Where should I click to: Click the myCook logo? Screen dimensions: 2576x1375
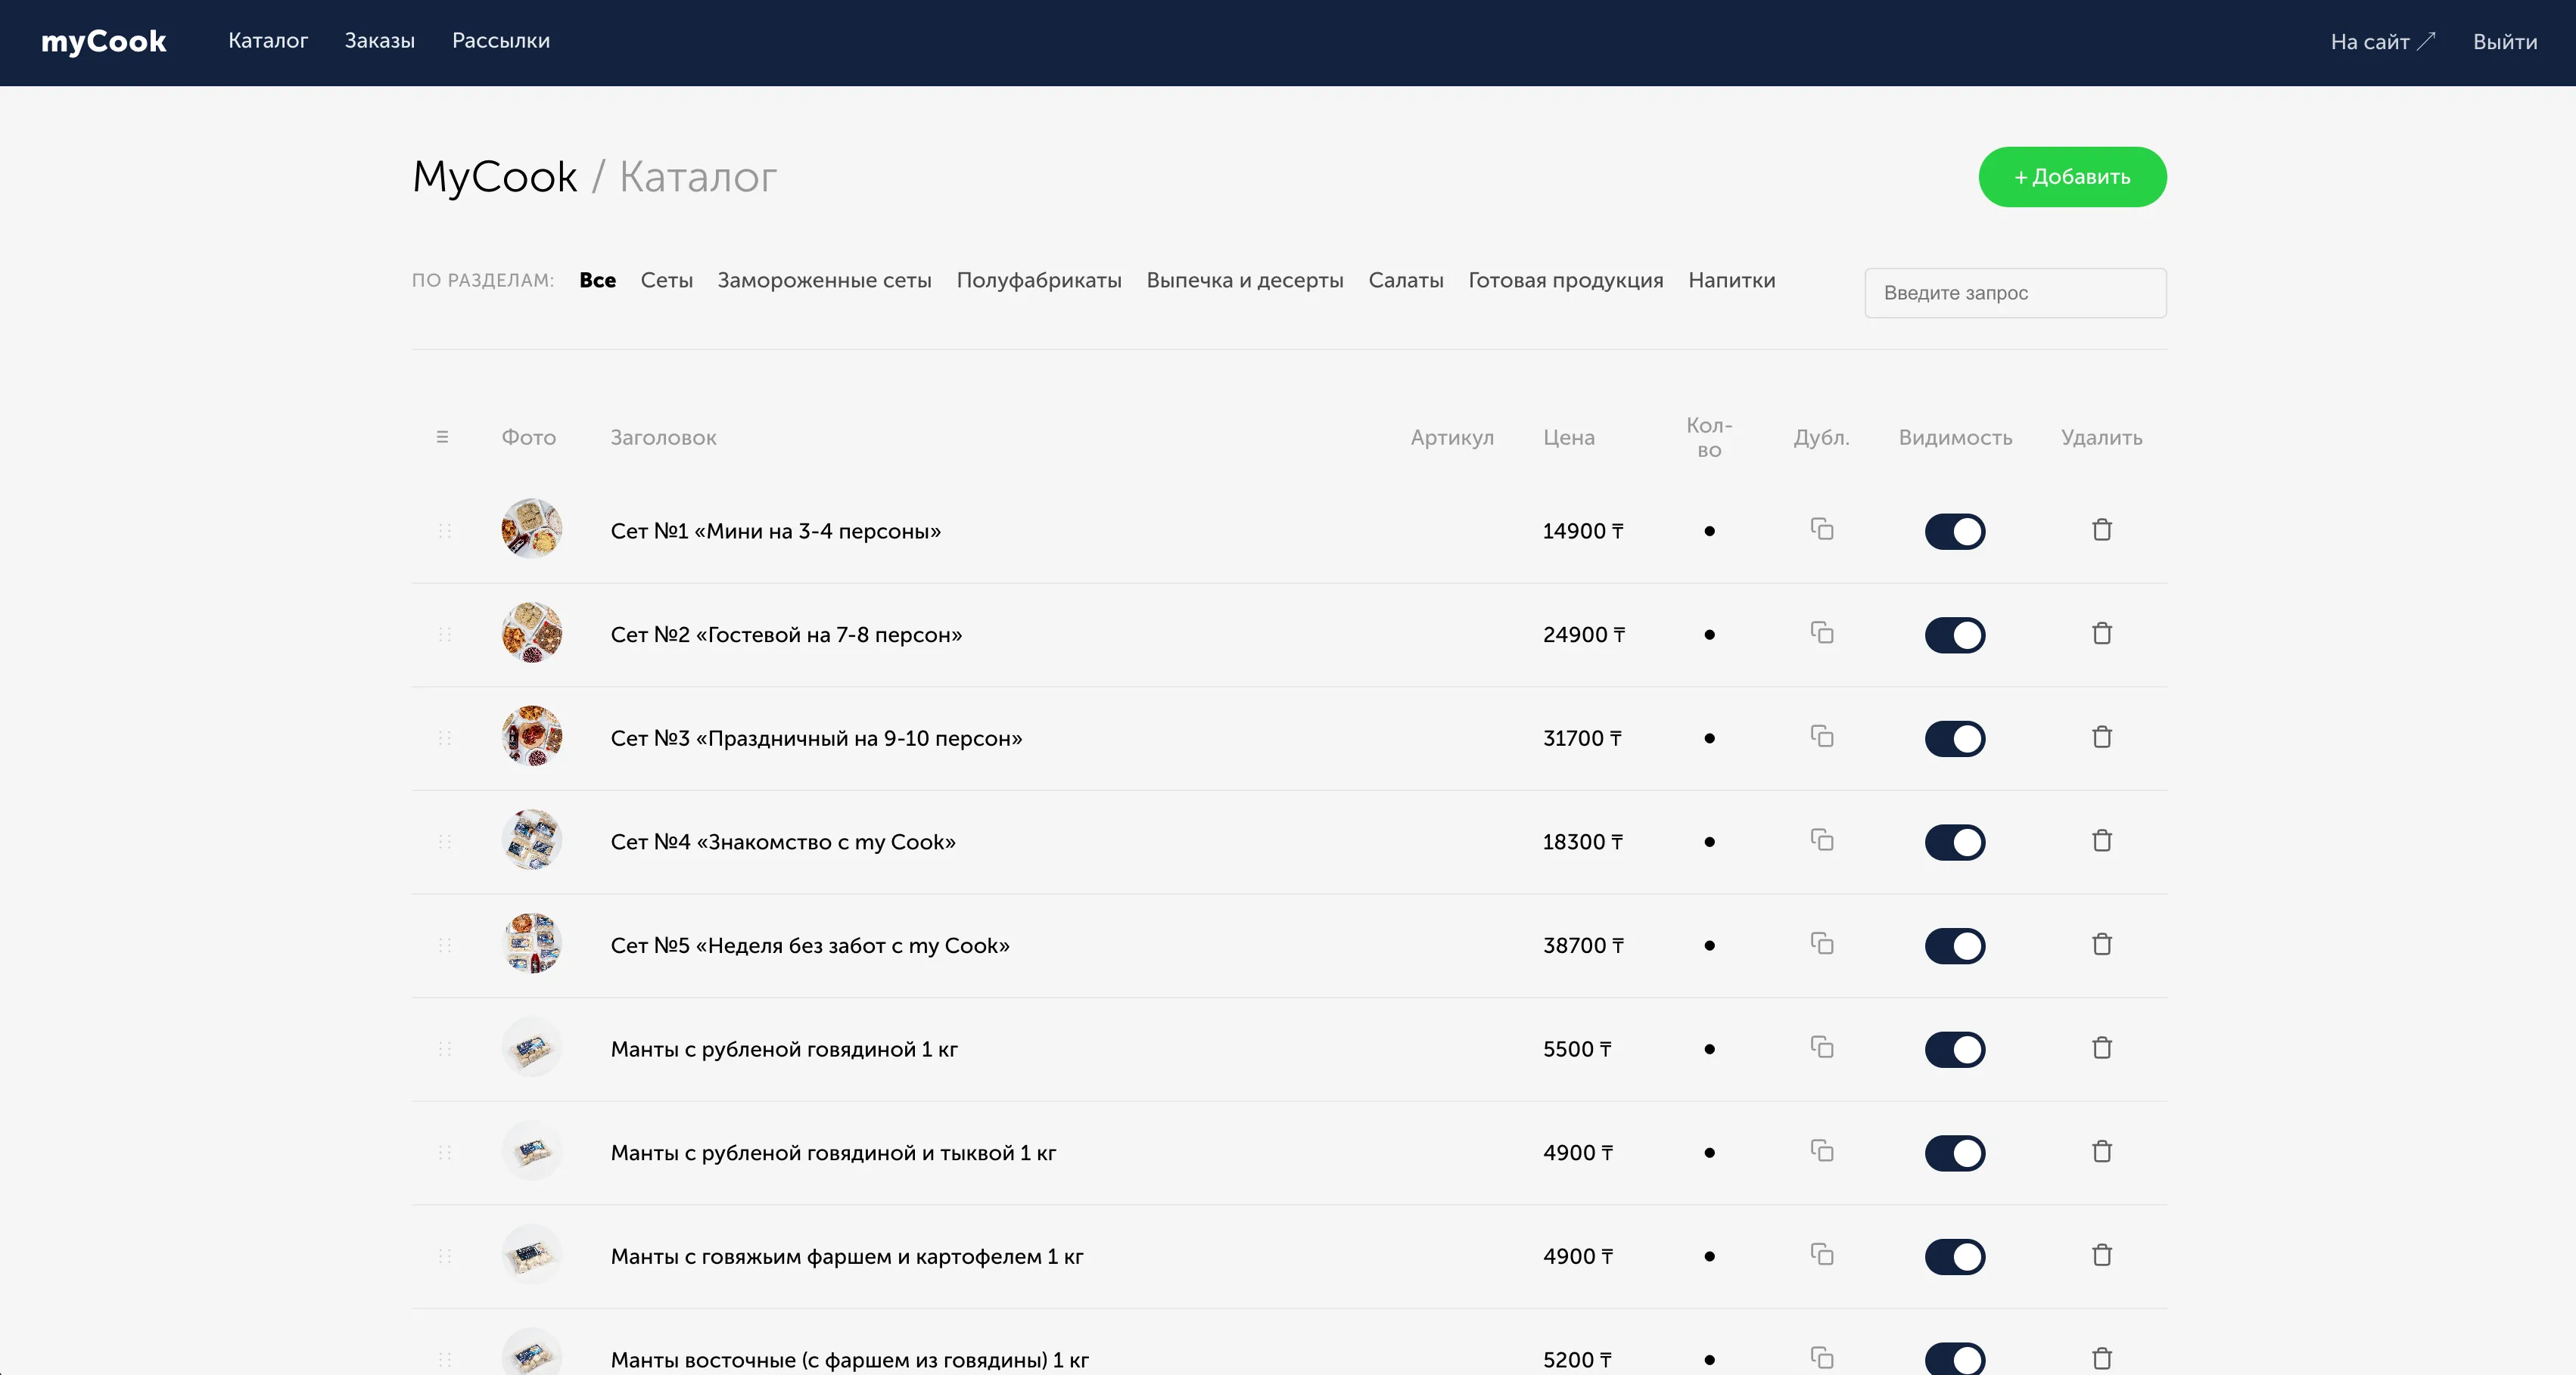[104, 42]
